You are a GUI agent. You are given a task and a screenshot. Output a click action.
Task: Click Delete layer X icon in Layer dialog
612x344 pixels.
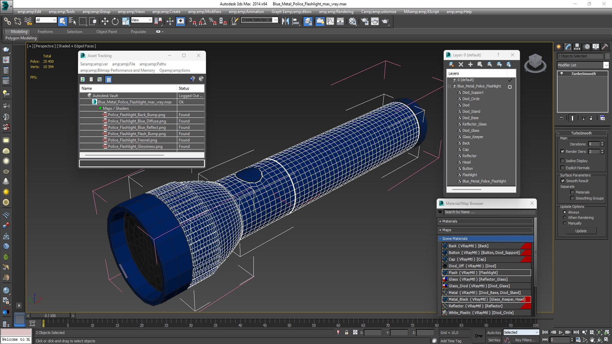pos(461,64)
